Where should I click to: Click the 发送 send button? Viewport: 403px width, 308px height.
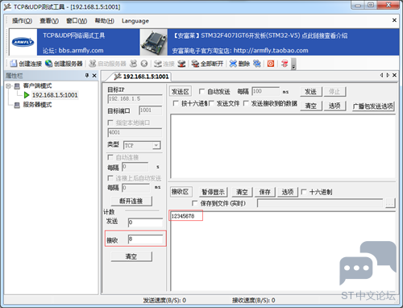point(310,92)
